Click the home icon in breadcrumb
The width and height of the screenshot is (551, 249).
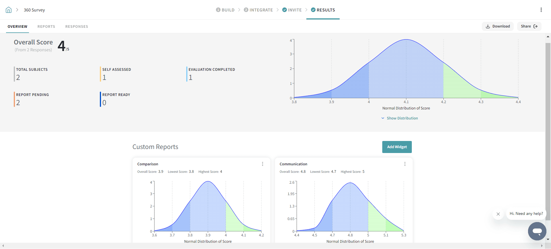coord(9,10)
